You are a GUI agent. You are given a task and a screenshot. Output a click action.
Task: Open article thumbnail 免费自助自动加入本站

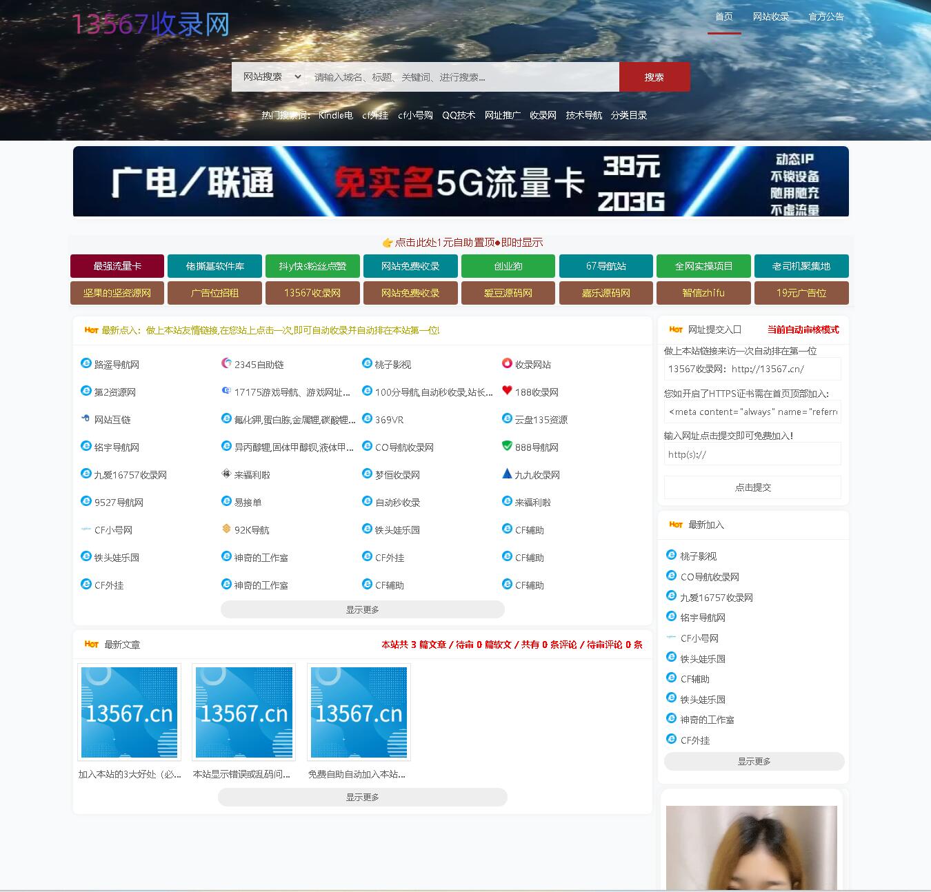pyautogui.click(x=359, y=712)
